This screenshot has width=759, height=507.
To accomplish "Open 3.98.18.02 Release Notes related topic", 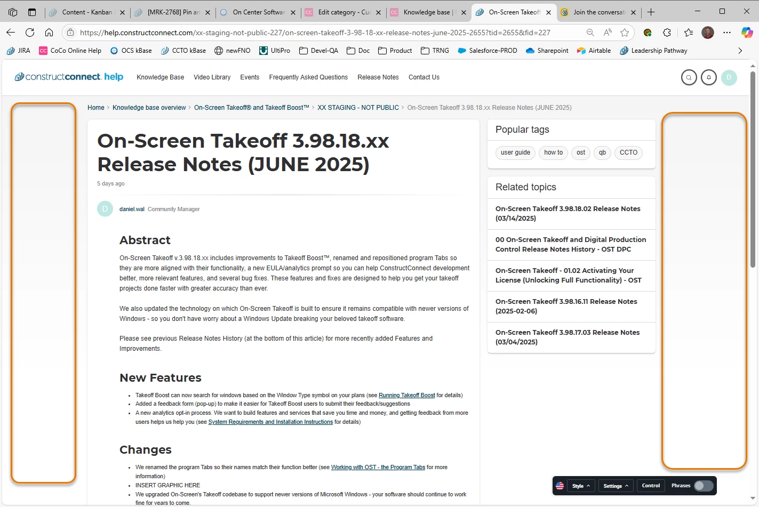I will pos(568,213).
